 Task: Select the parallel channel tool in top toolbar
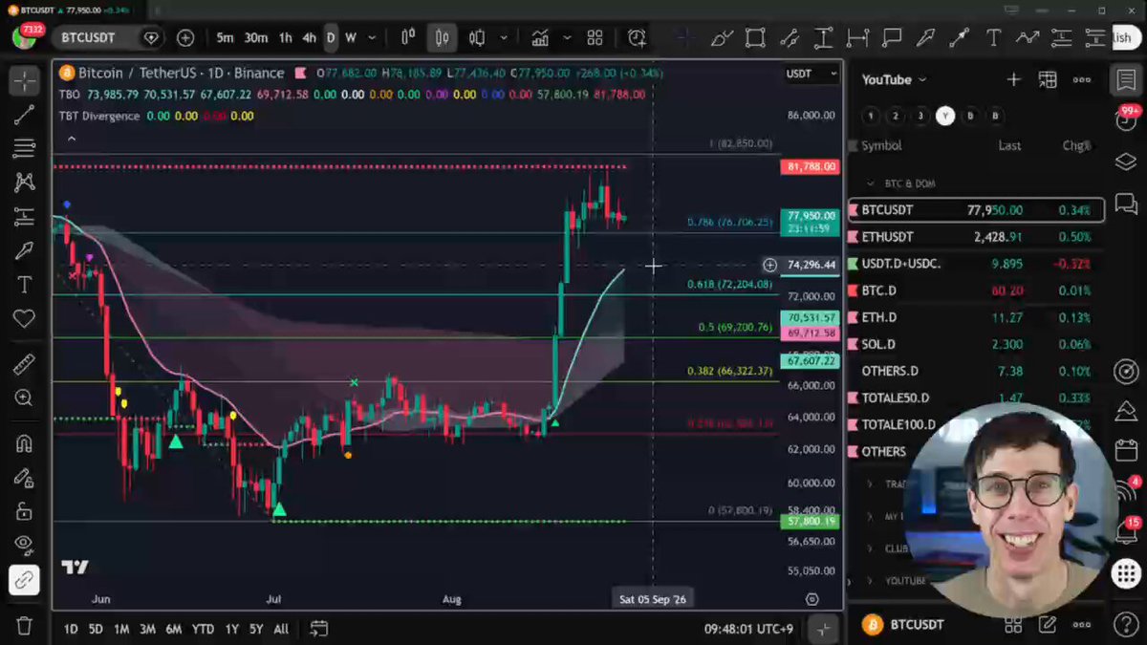(x=790, y=38)
